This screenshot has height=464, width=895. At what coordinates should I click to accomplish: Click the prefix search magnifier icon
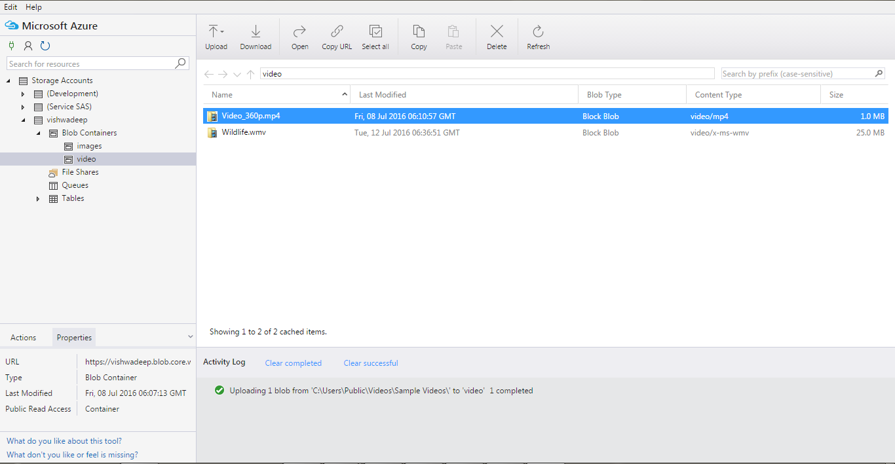point(879,73)
